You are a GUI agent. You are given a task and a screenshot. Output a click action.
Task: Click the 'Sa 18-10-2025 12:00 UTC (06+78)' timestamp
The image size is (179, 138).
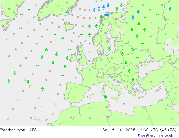(x=139, y=130)
